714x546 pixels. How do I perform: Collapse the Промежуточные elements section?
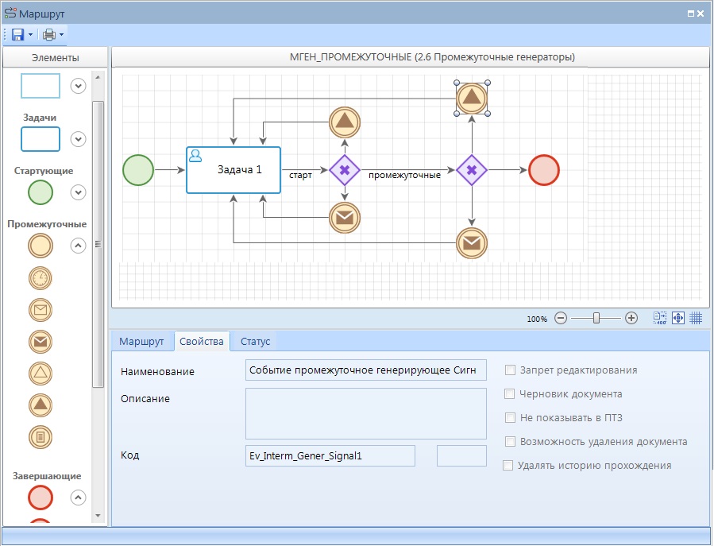(78, 246)
